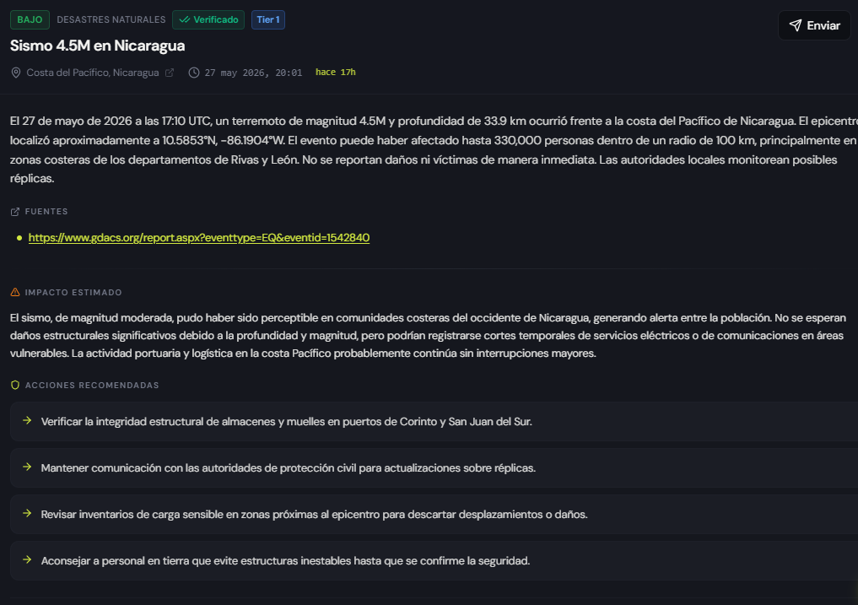
Task: Click the Costa del Pacífico, Nicaragua location text
Action: click(93, 73)
